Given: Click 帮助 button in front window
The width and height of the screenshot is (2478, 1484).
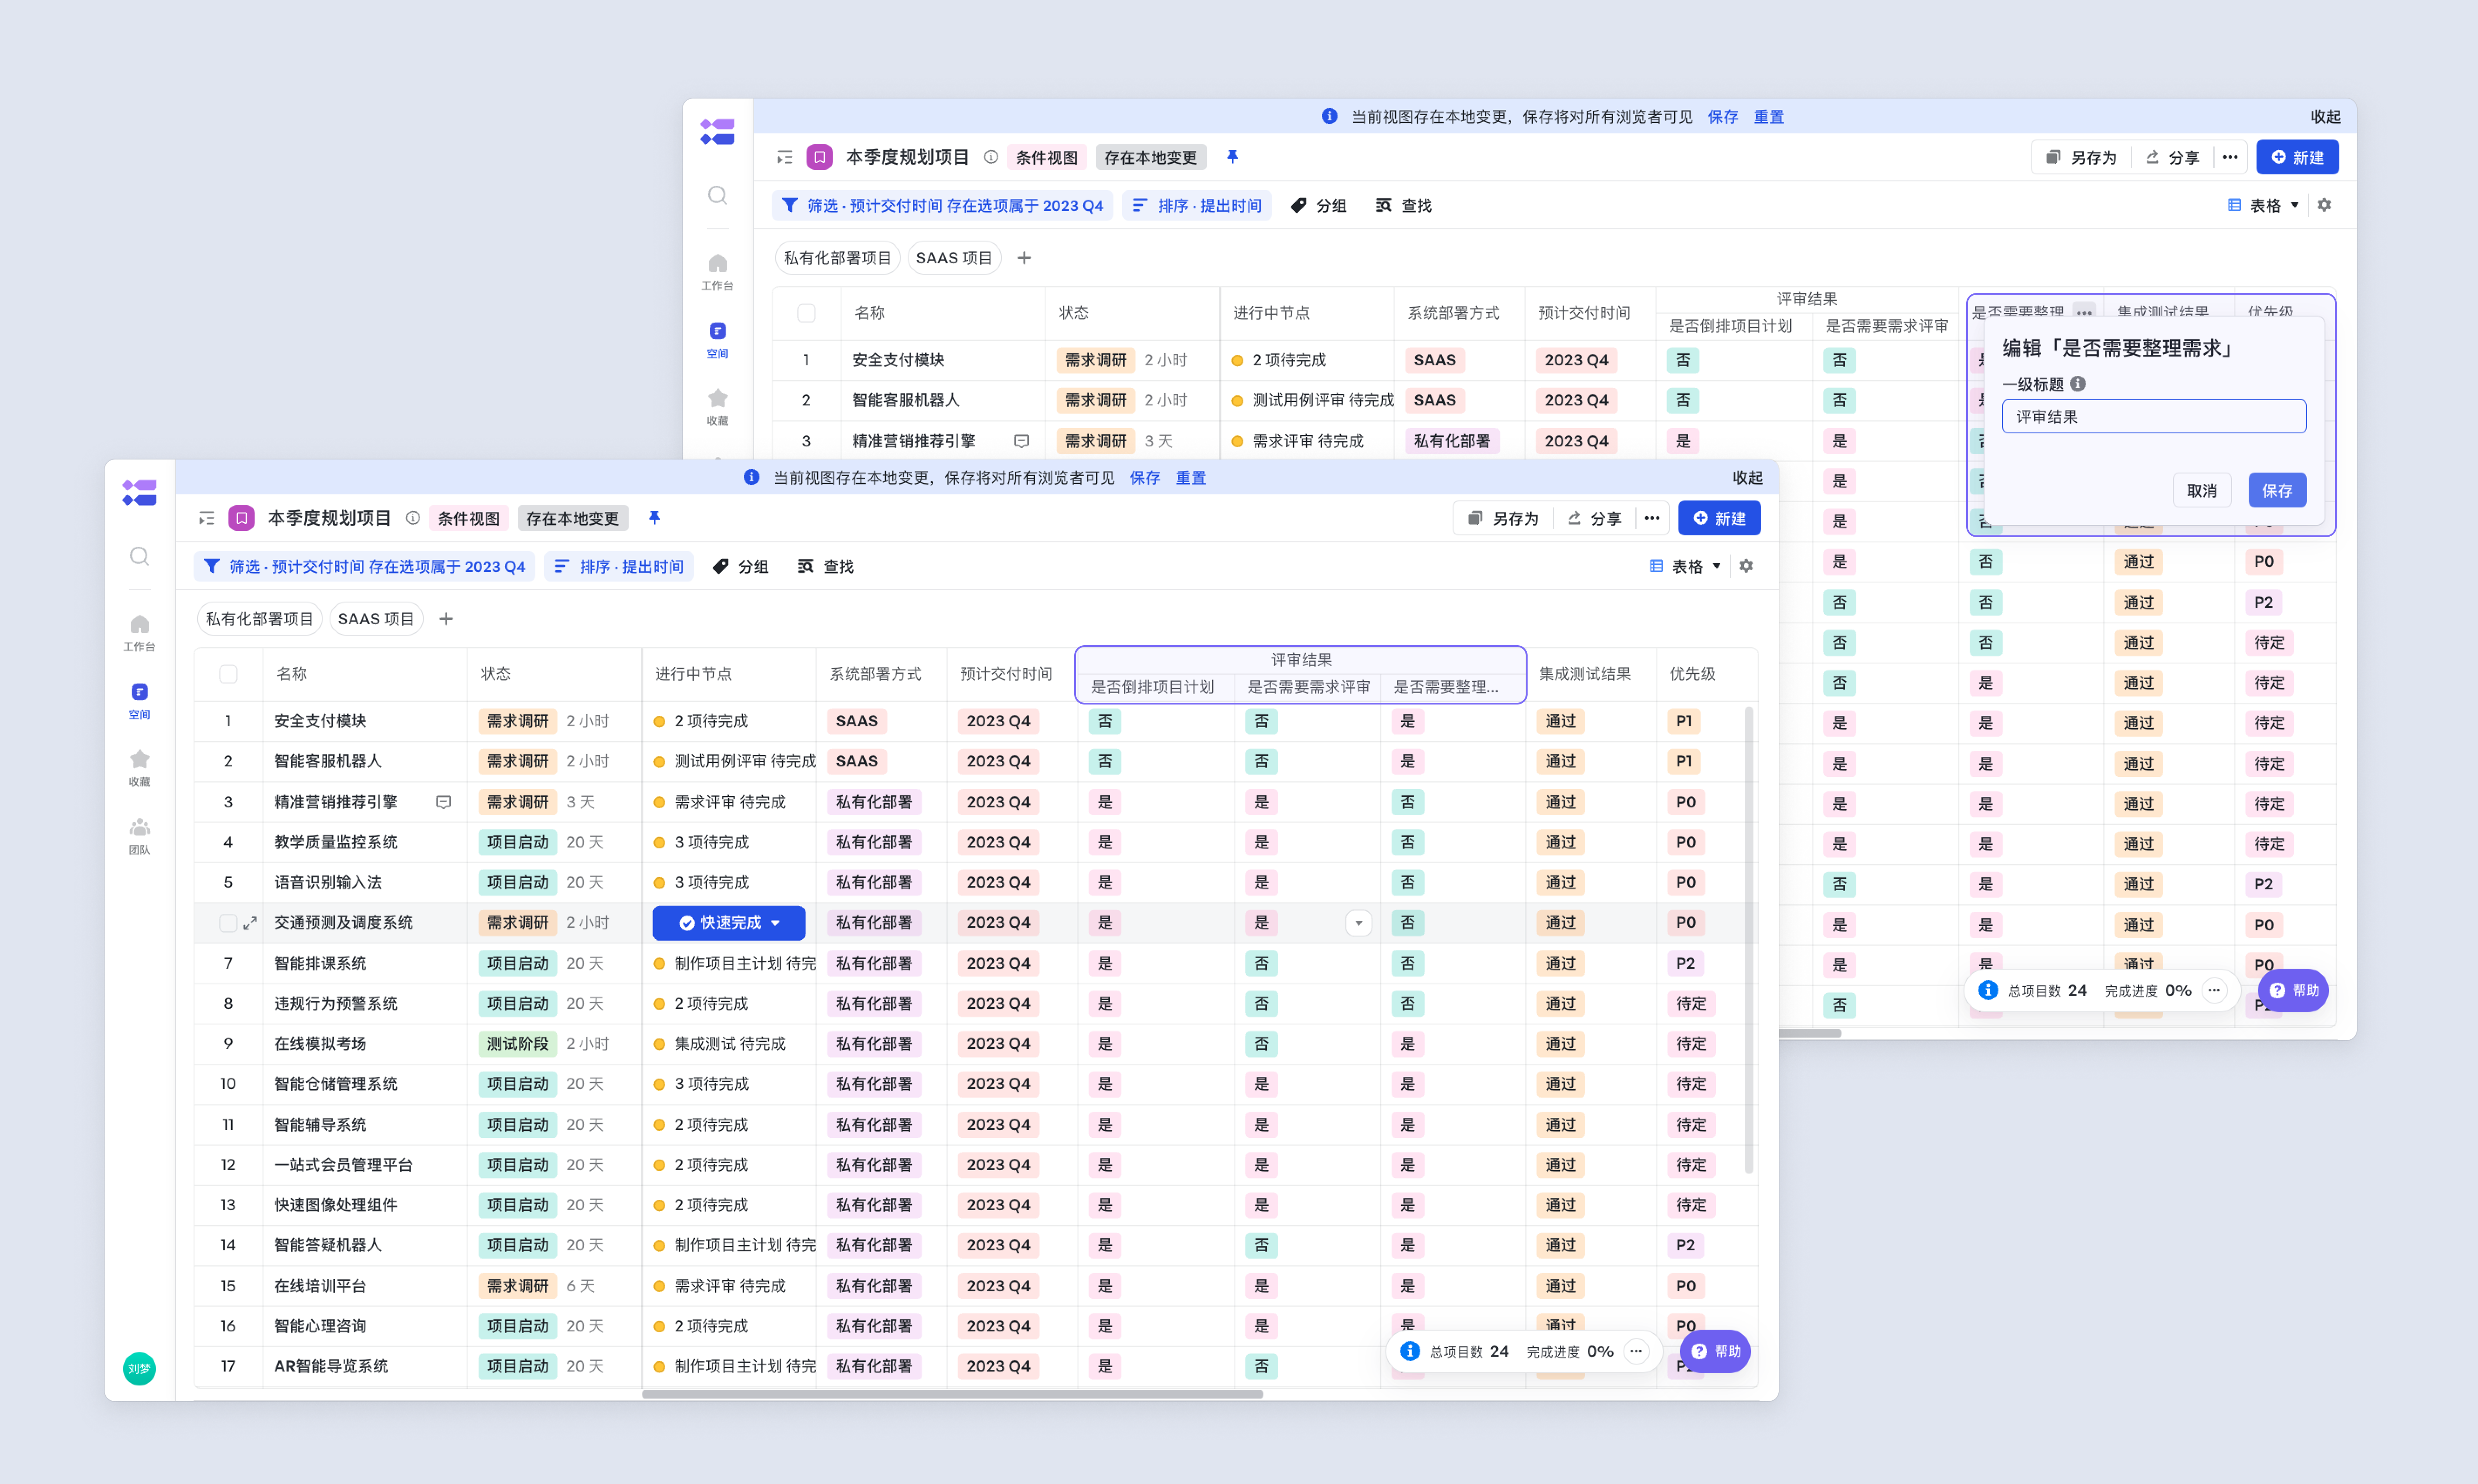Looking at the screenshot, I should (x=1715, y=1351).
